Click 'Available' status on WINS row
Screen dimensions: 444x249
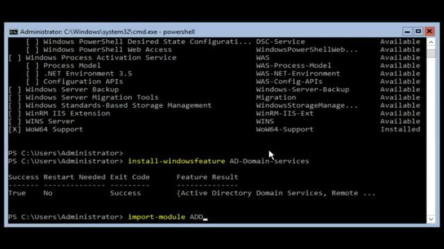tap(400, 122)
